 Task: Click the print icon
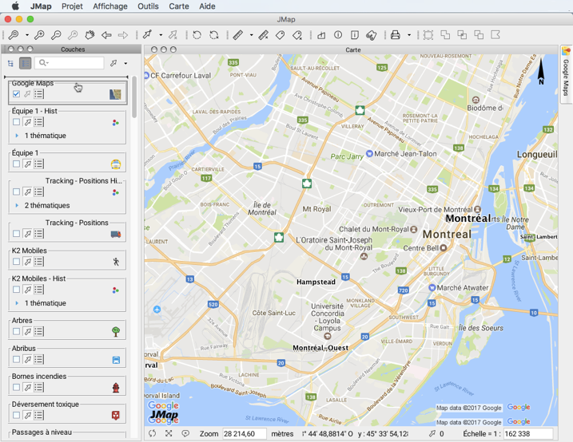[x=395, y=35]
